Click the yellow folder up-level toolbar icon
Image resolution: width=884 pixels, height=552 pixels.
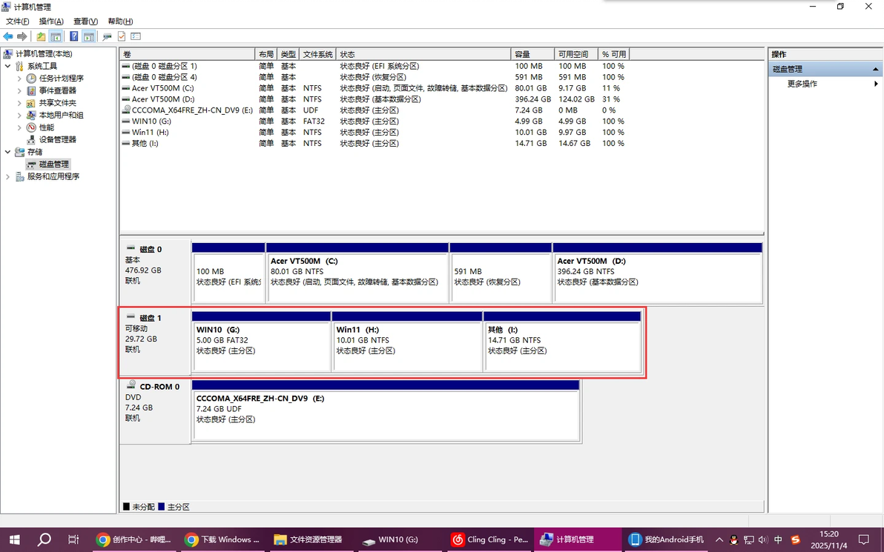pos(40,36)
